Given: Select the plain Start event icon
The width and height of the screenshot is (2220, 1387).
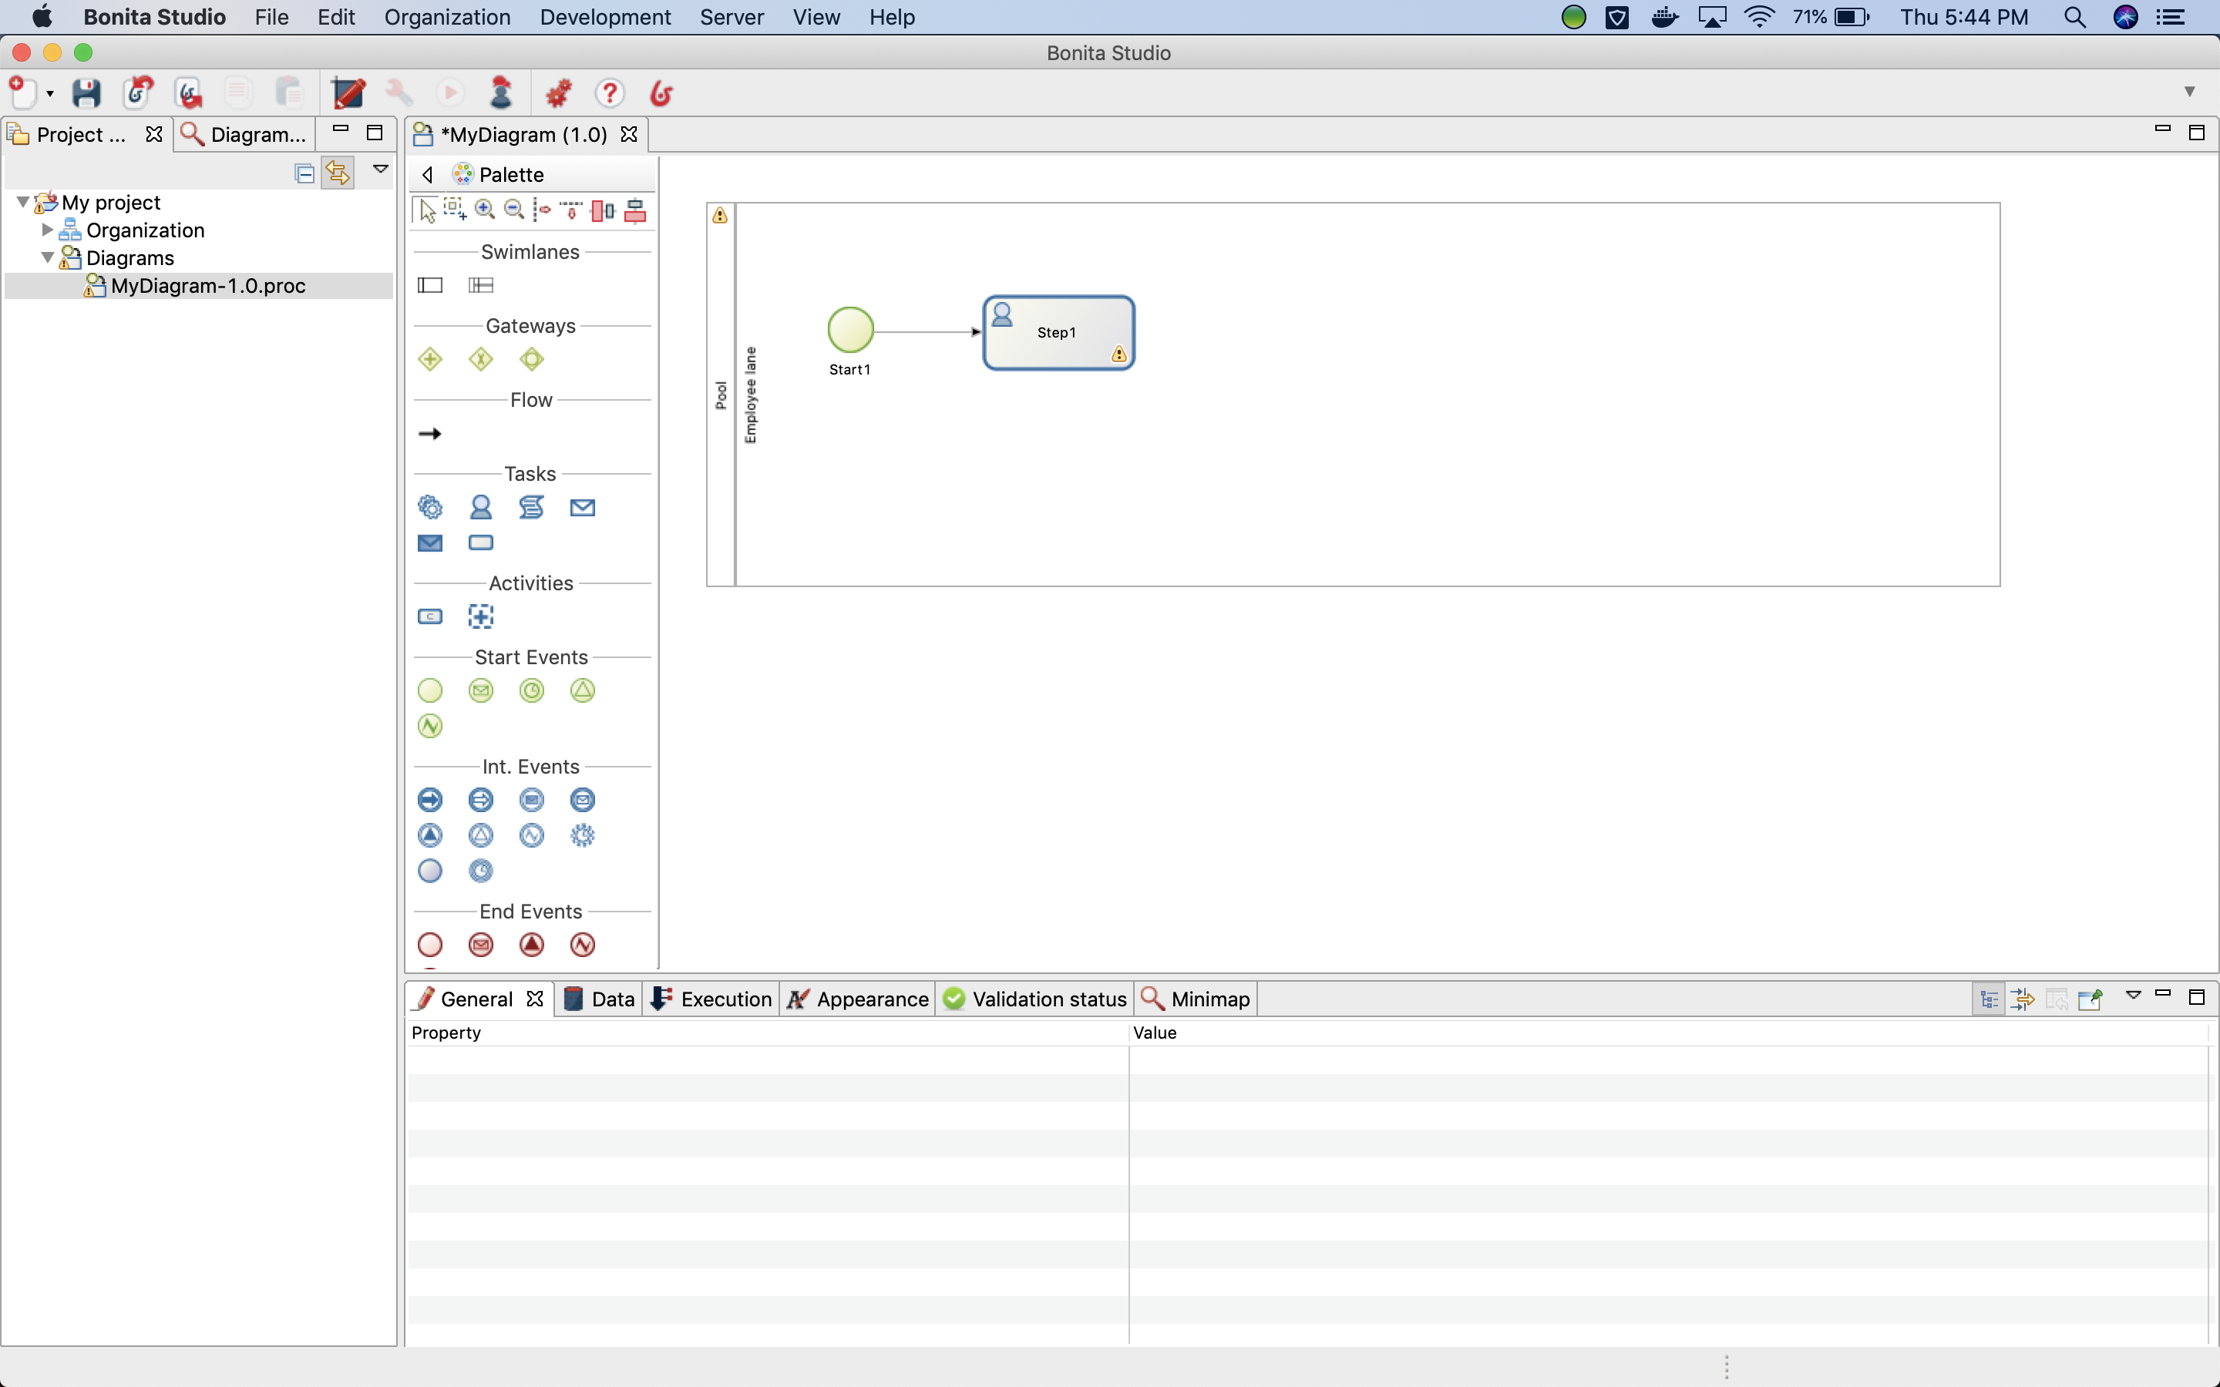Looking at the screenshot, I should point(430,690).
